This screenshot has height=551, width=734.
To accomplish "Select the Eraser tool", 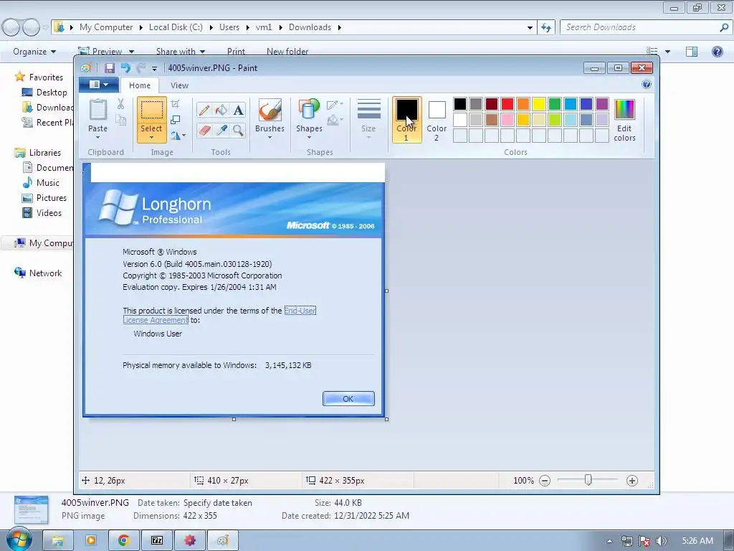I will pyautogui.click(x=204, y=130).
